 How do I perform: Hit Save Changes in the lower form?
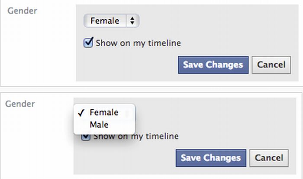point(211,158)
